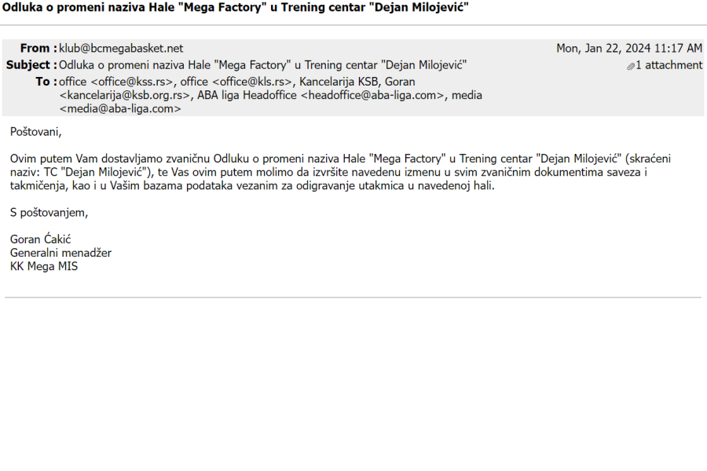
Task: Click body line starting 'Ovim putem Vam dostavljamo'
Action: point(340,159)
